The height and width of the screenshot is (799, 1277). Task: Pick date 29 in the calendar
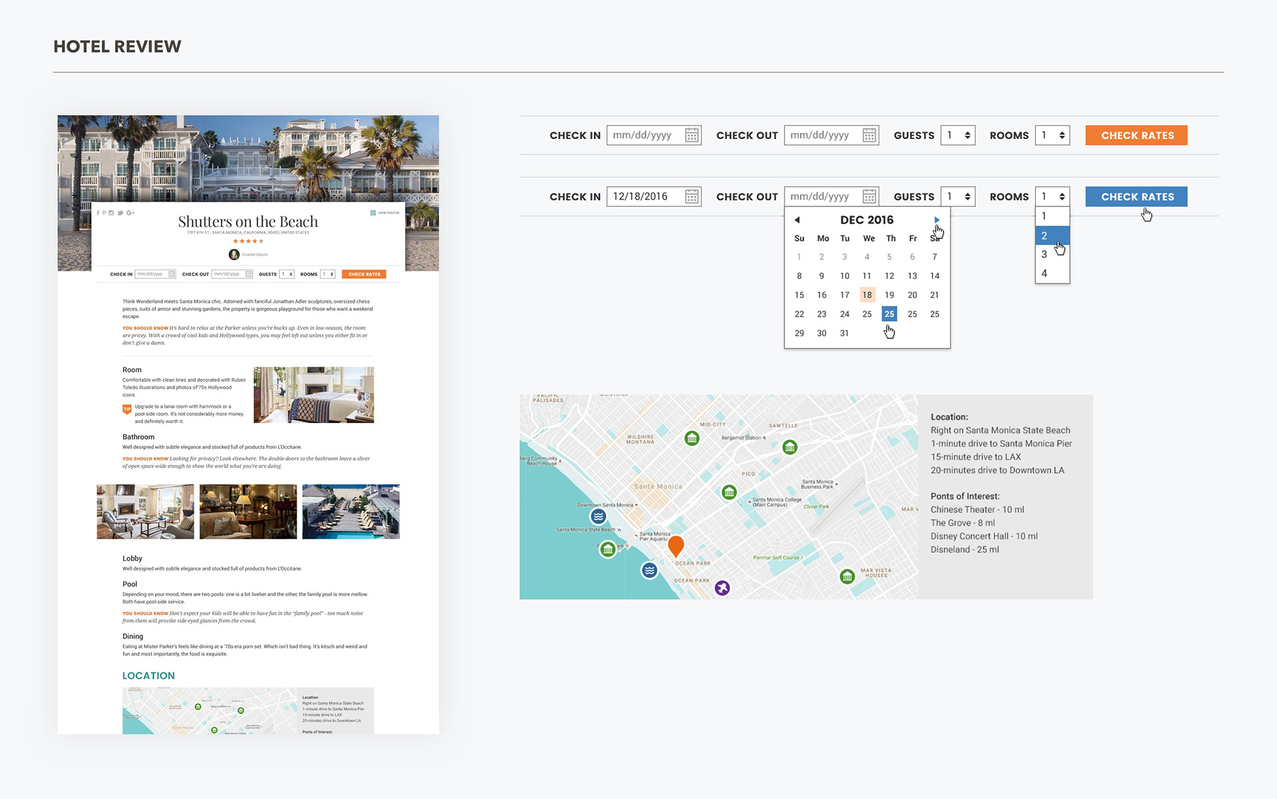coord(799,333)
